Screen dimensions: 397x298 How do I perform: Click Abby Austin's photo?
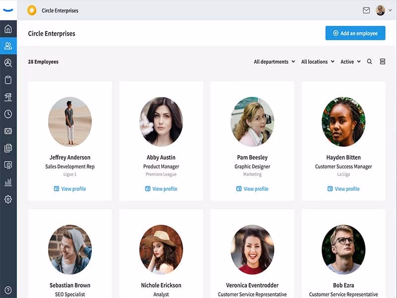161,122
